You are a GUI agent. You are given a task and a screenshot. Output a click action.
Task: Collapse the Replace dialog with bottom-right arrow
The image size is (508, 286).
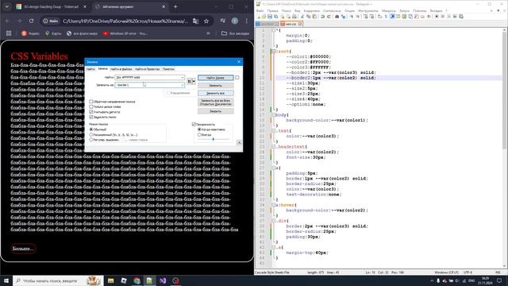tap(239, 143)
